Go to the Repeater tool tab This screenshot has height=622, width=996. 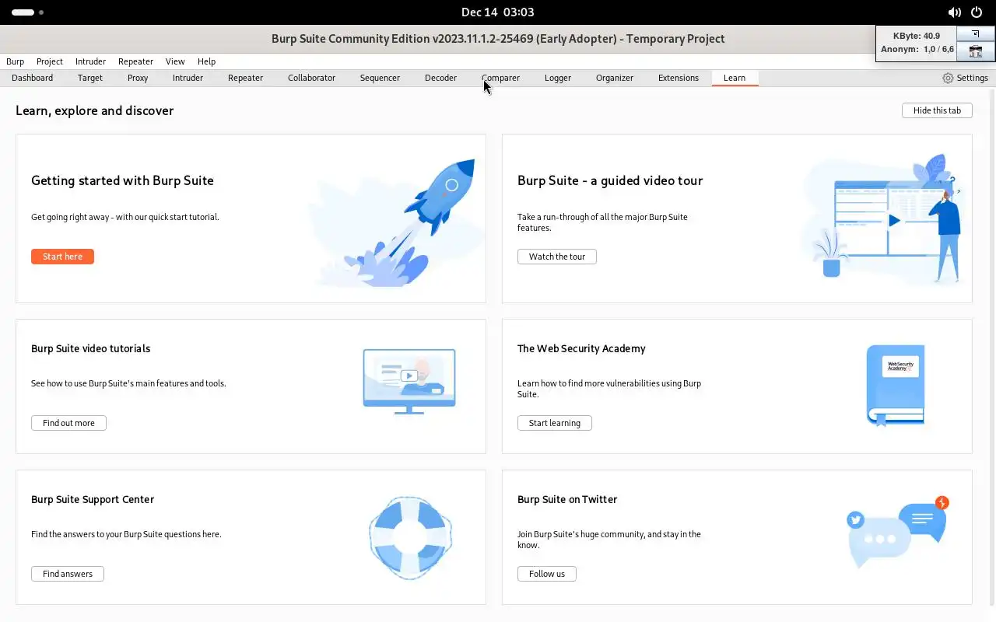click(245, 78)
